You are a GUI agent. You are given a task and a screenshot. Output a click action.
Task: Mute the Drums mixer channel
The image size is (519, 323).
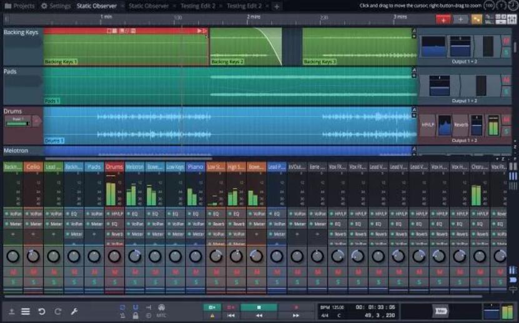click(x=114, y=272)
